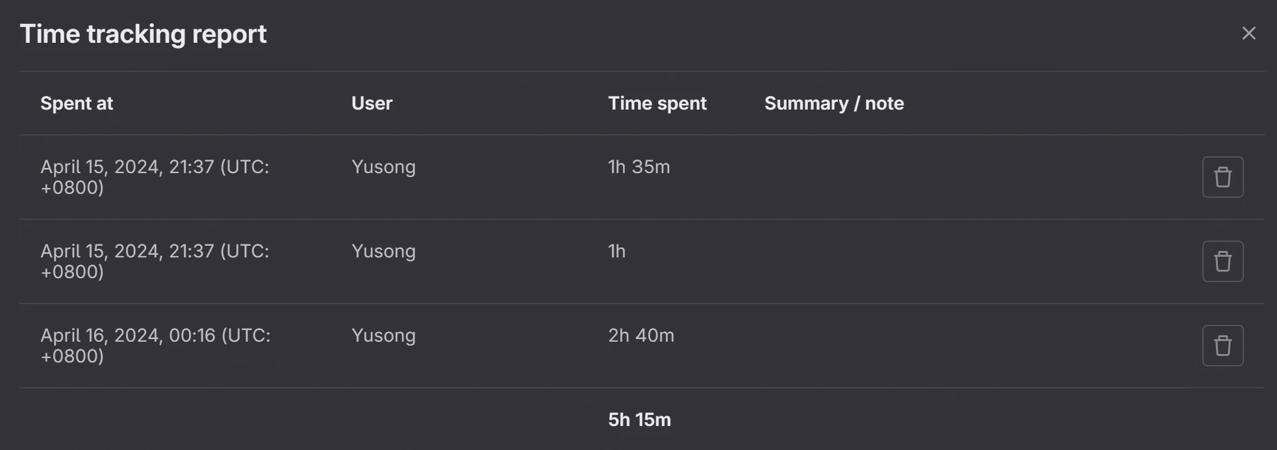Screen dimensions: 1277x450
Task: Select the date of the 1h entry
Action: tap(155, 261)
